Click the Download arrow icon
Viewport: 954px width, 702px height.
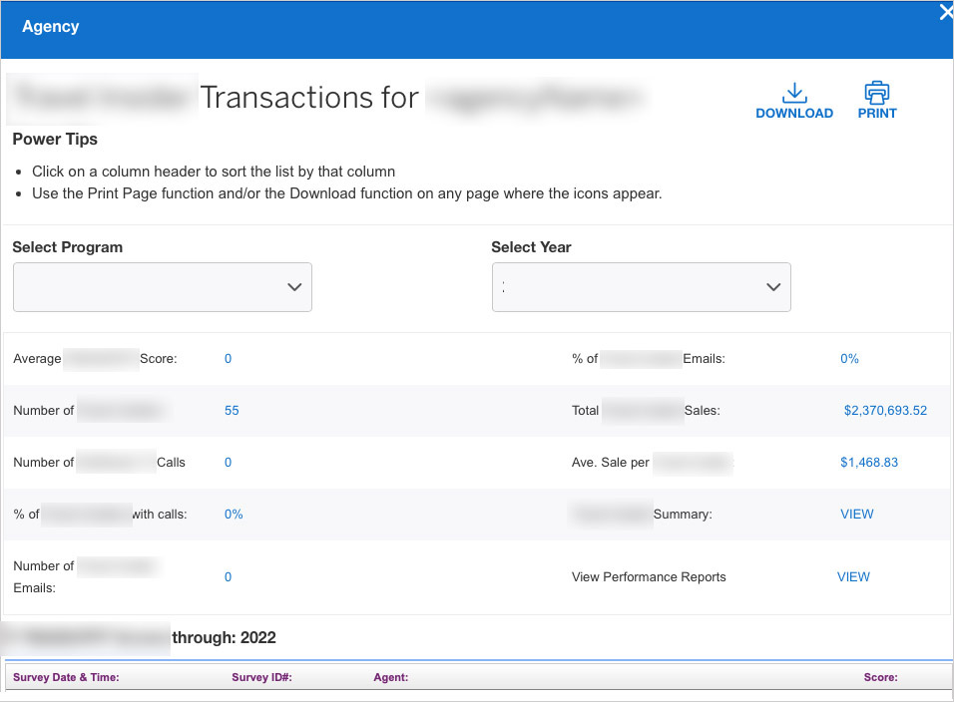(x=794, y=93)
